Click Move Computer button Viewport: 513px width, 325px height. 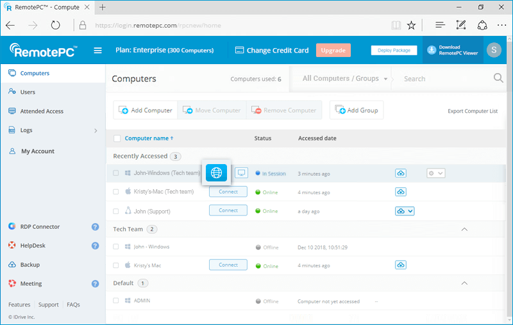(x=212, y=110)
